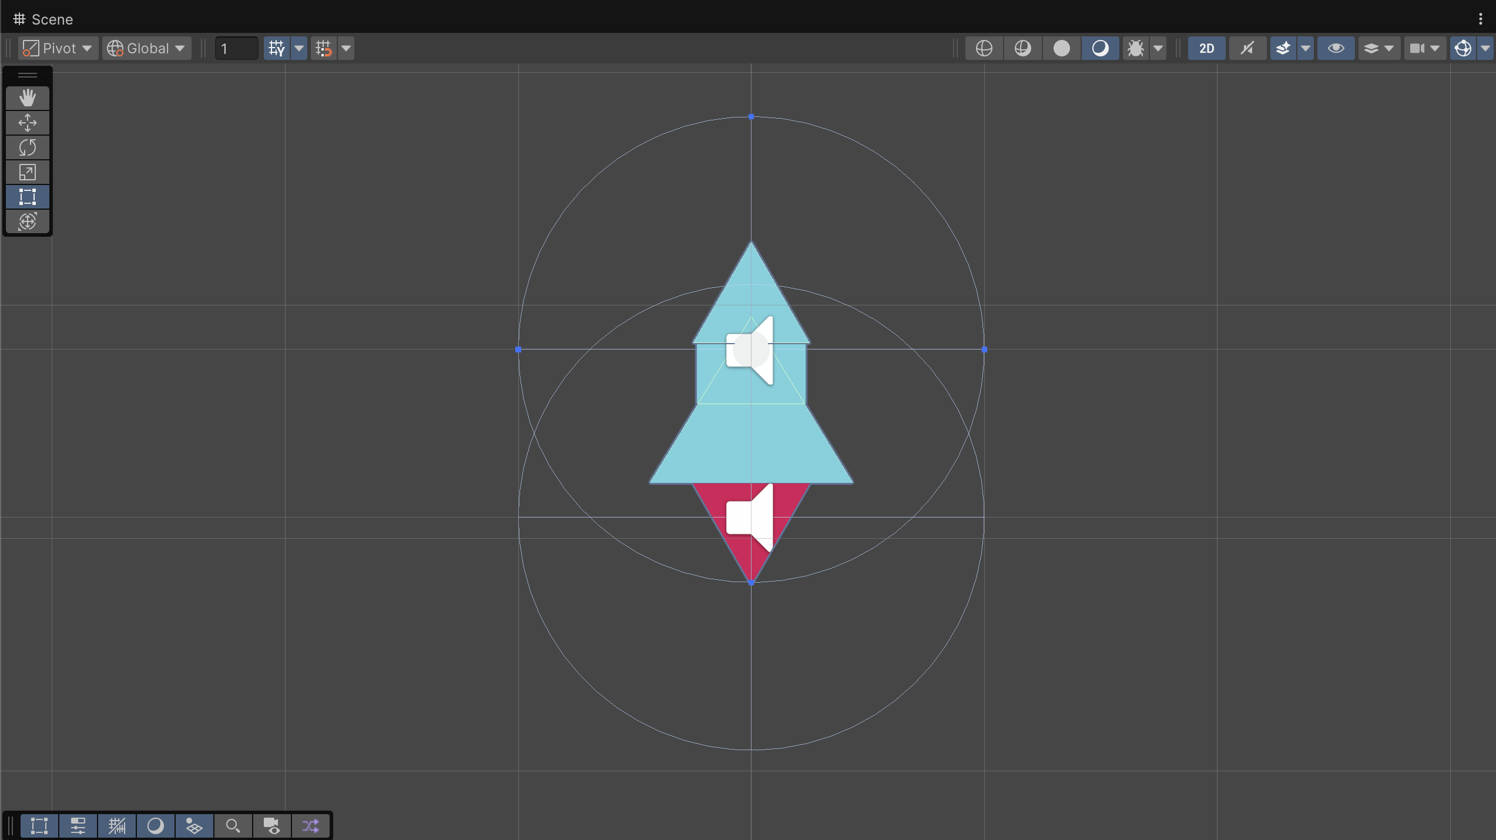The image size is (1496, 840).
Task: Open the Global rotation dropdown
Action: [x=146, y=48]
